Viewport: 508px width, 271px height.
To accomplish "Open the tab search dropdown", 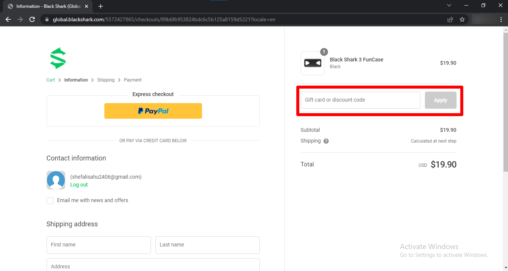I will (449, 6).
